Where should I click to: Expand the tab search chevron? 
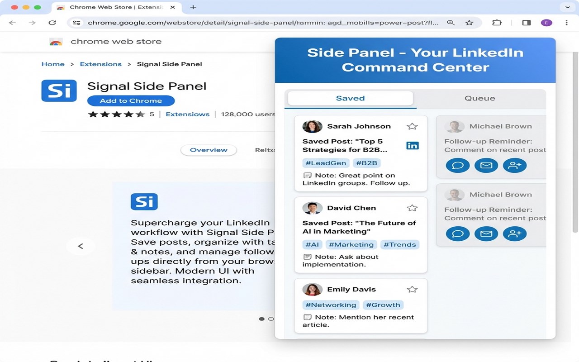click(567, 7)
